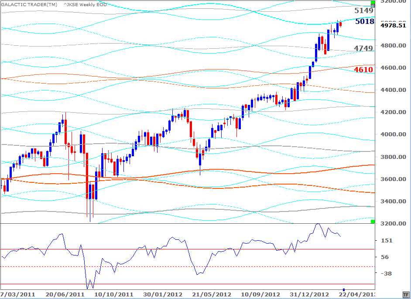The width and height of the screenshot is (411, 299).
Task: Click the blue marker on the date axis
Action: (344, 289)
